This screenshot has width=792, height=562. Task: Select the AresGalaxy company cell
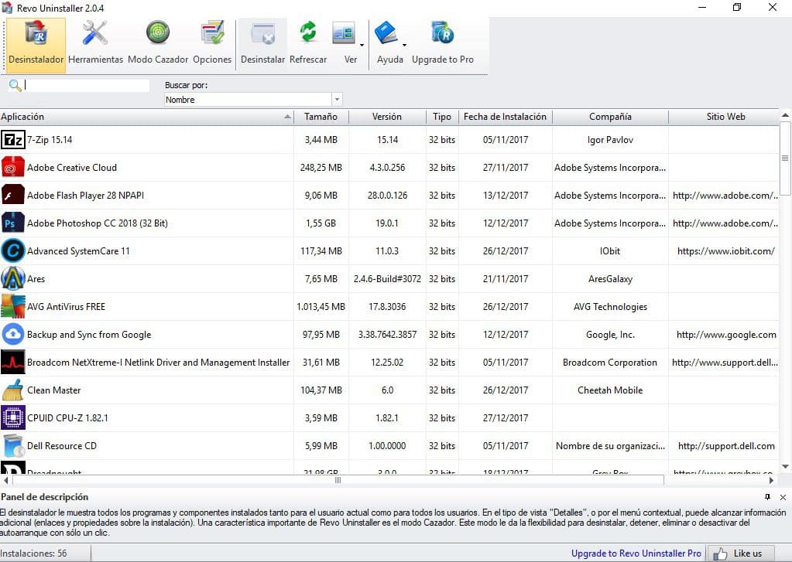pos(610,279)
